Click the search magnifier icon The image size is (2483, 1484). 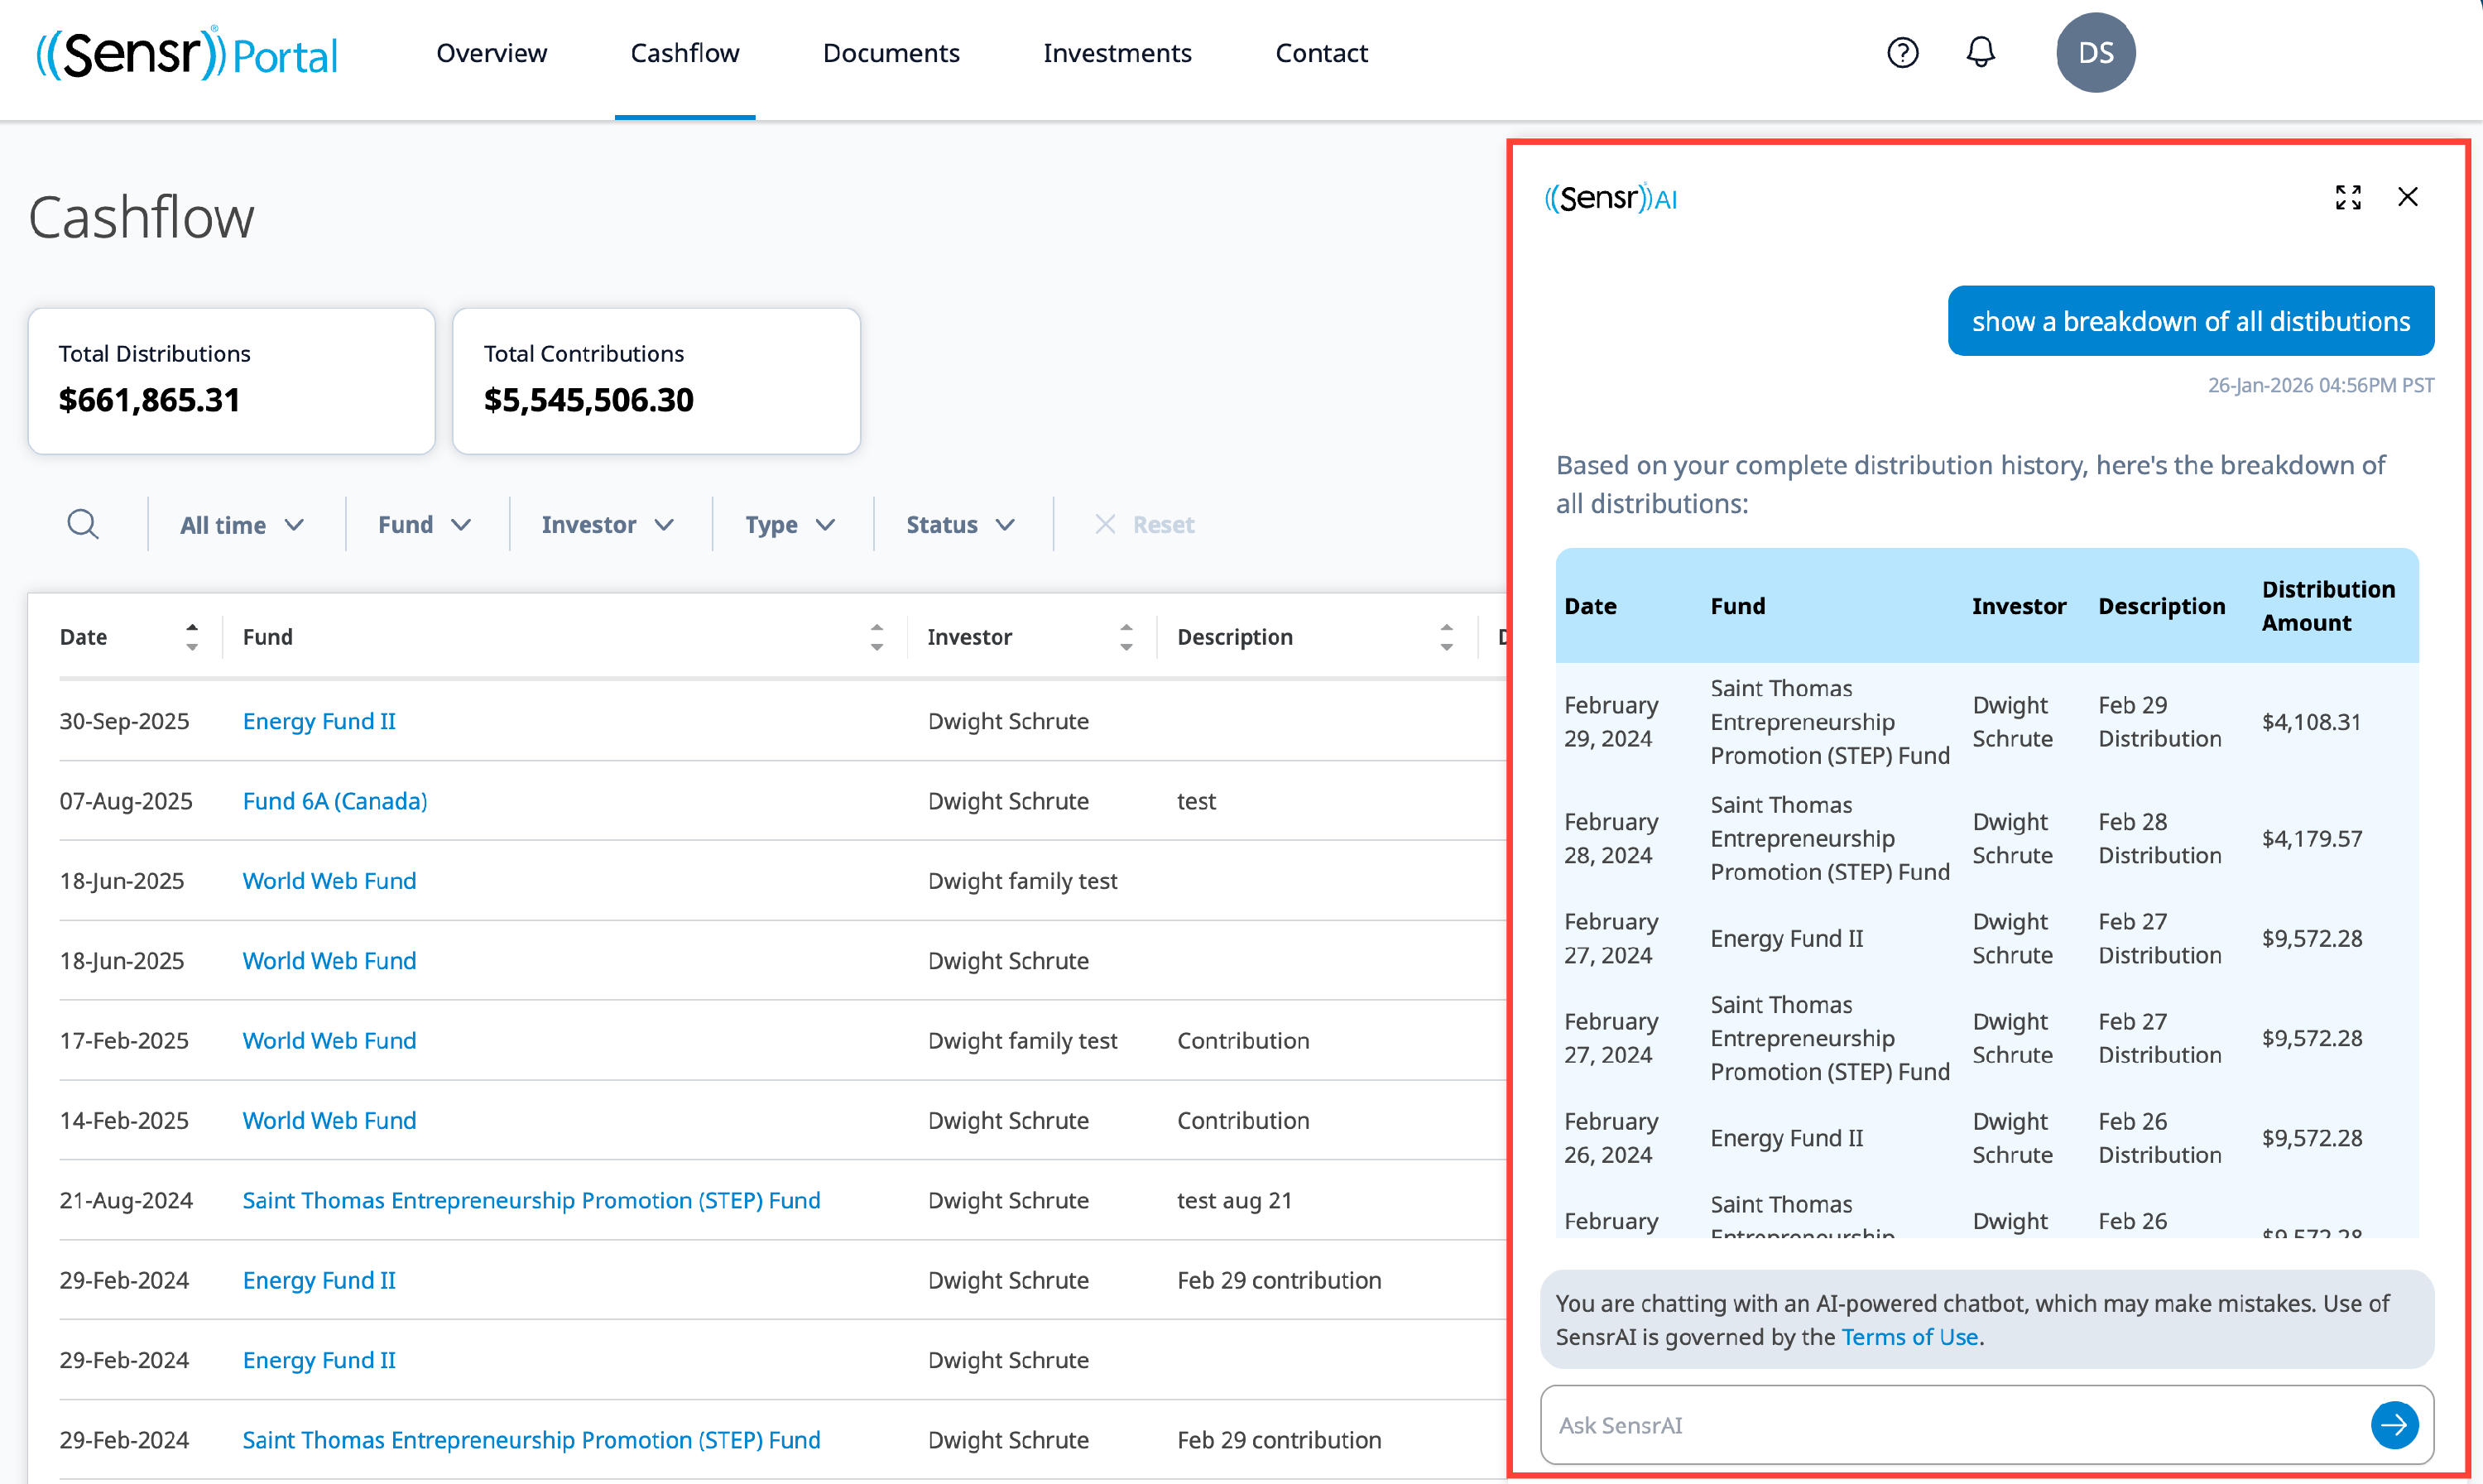pyautogui.click(x=83, y=524)
